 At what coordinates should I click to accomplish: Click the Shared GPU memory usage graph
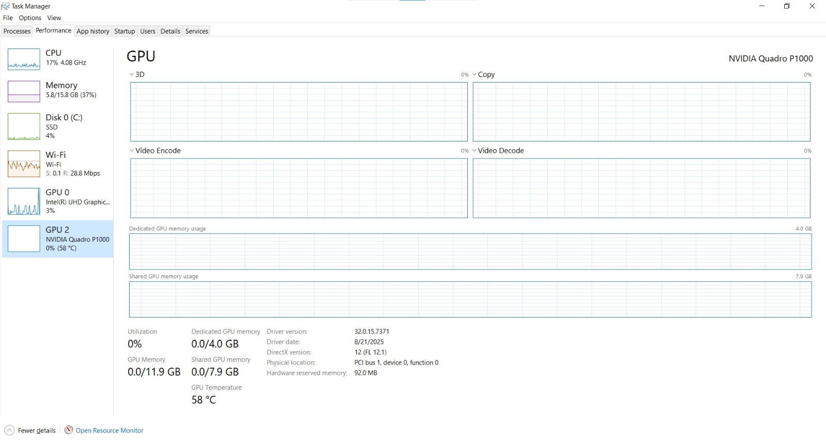(470, 299)
